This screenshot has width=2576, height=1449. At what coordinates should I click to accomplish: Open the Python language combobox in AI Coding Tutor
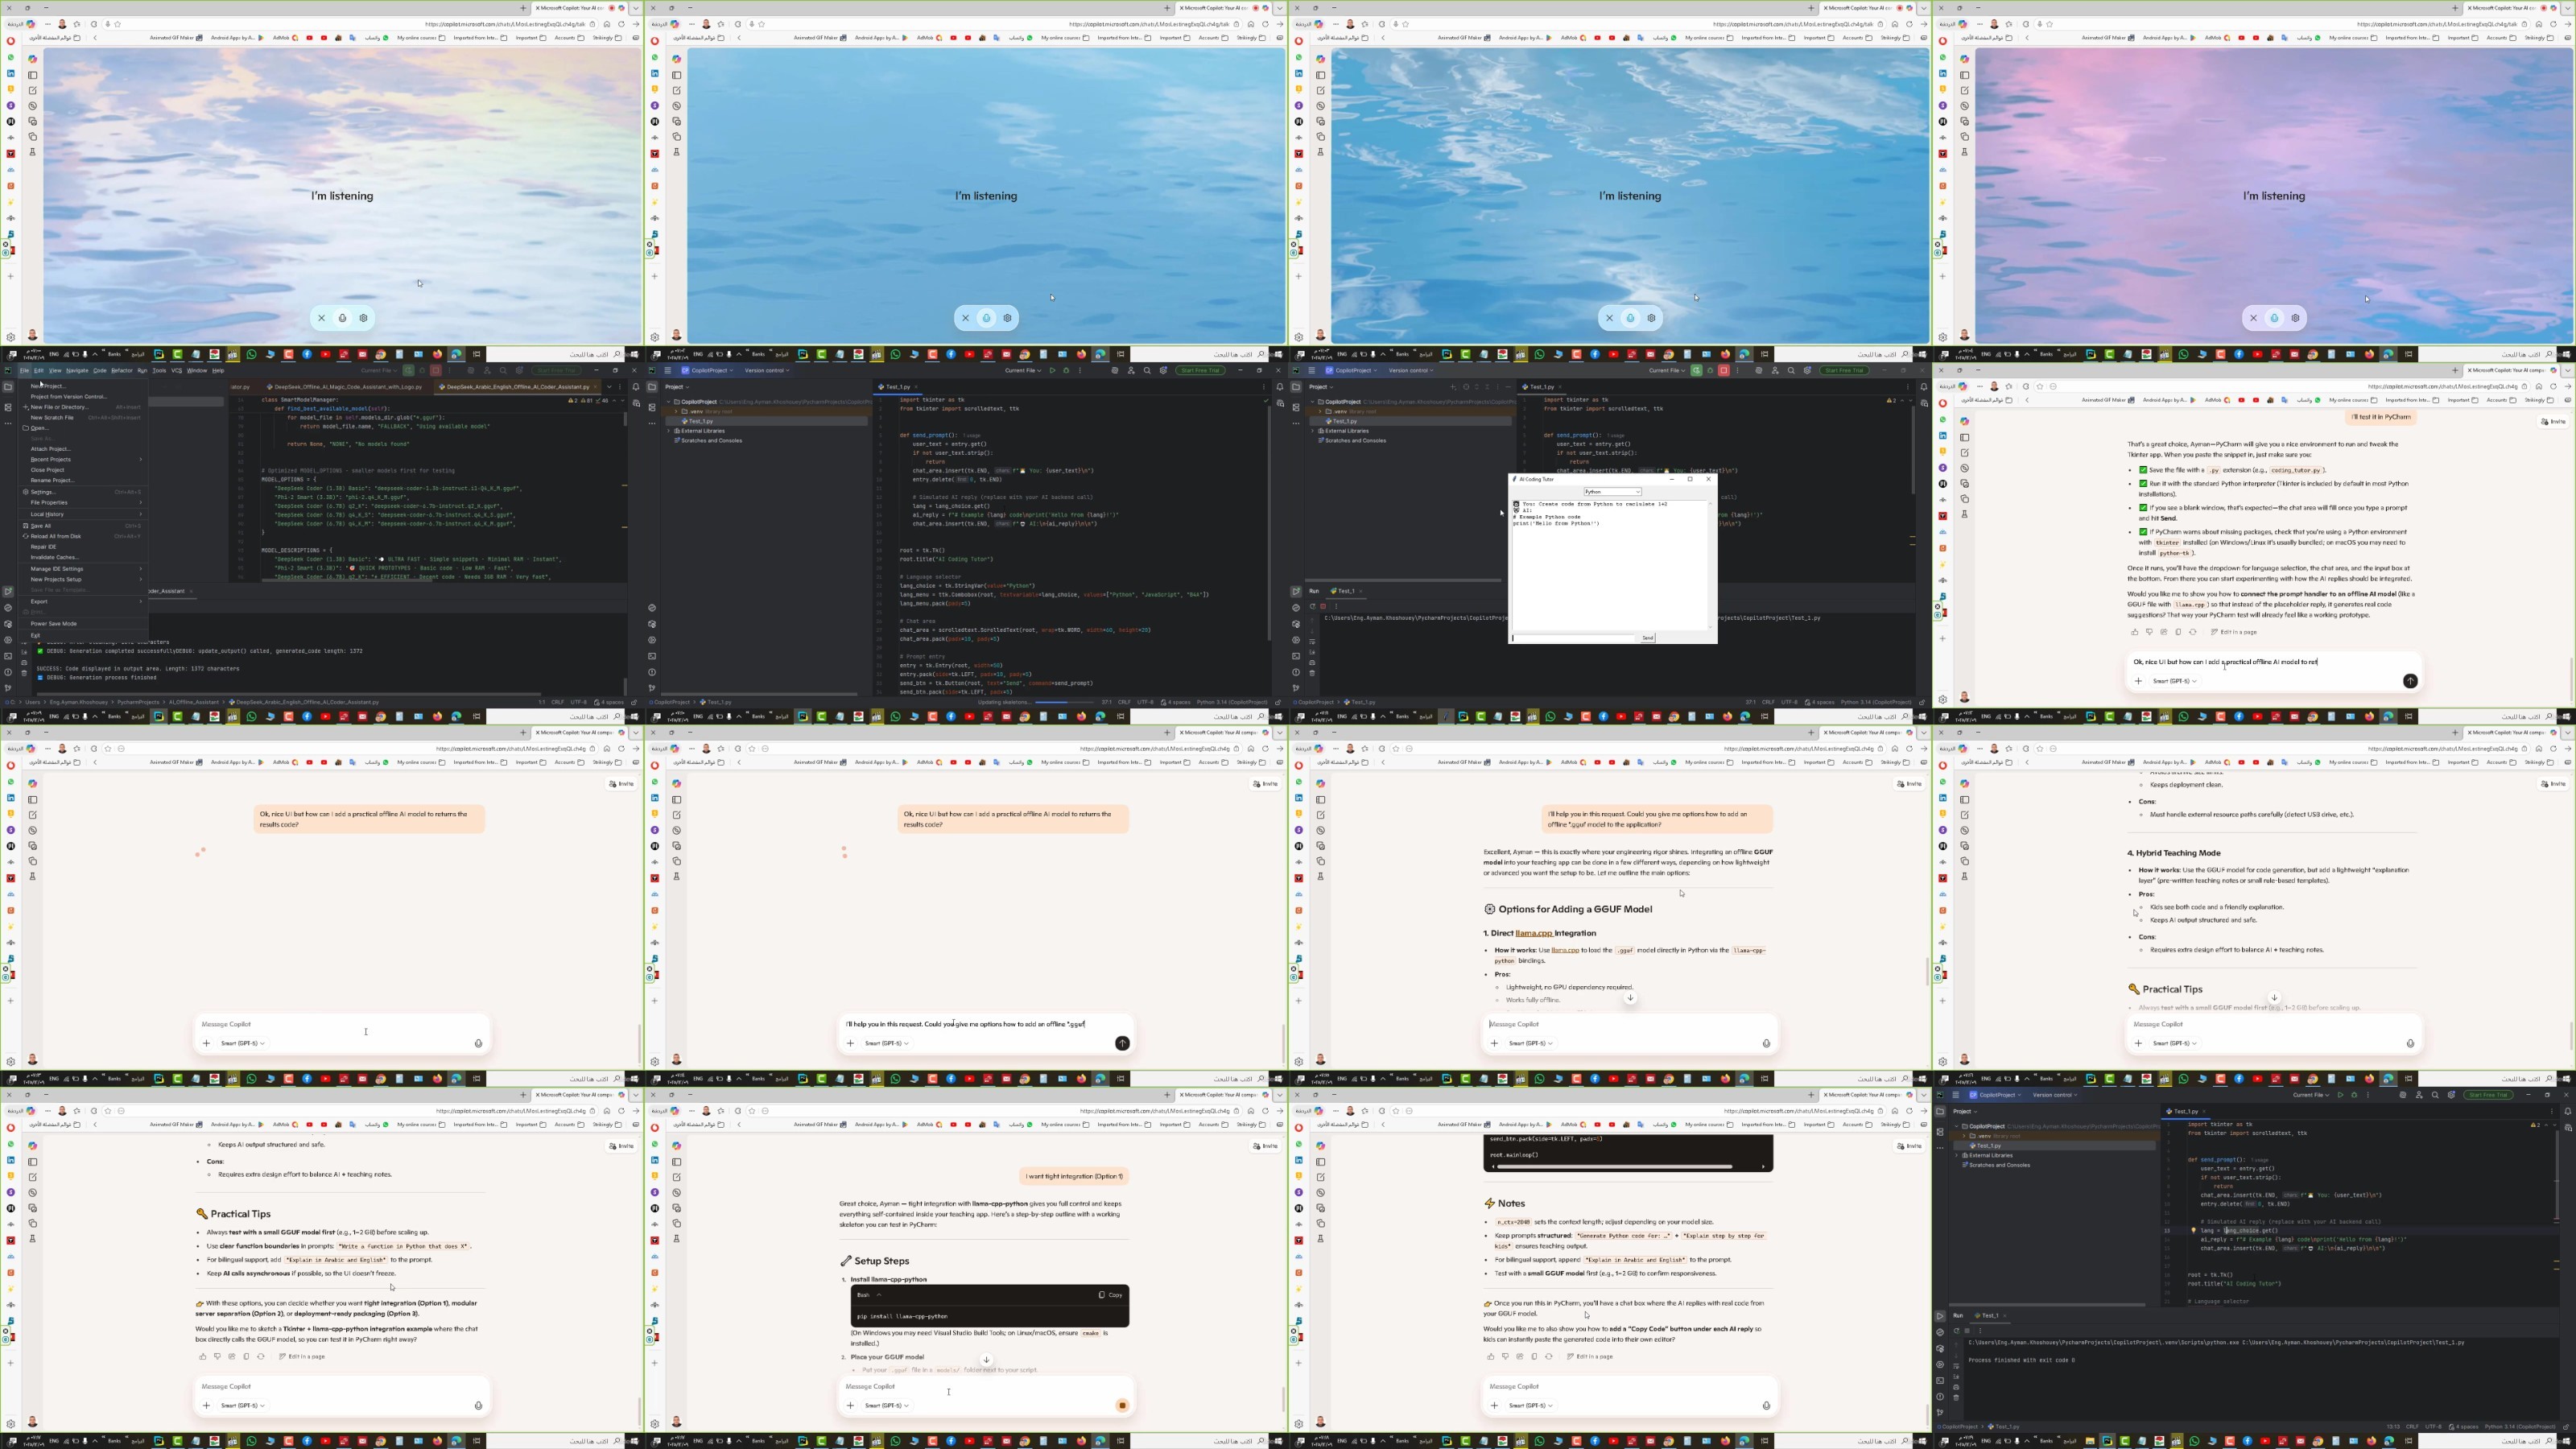[x=1612, y=491]
